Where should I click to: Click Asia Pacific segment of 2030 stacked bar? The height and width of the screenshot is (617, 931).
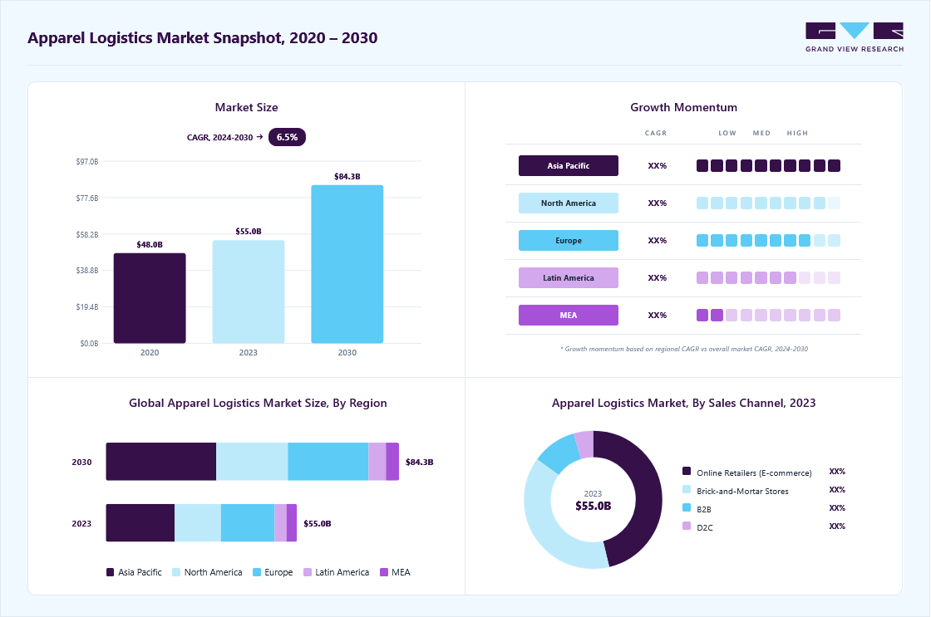click(161, 462)
